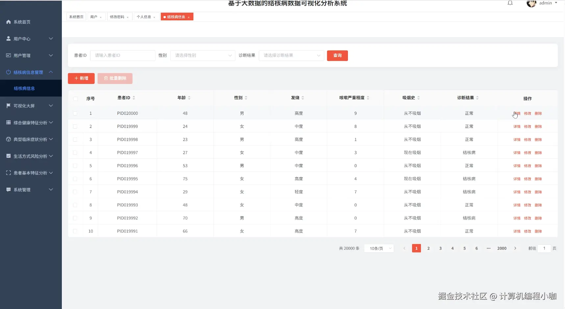The width and height of the screenshot is (565, 309).
Task: Click the power icon beside 结核病信息管理
Action: tap(9, 72)
